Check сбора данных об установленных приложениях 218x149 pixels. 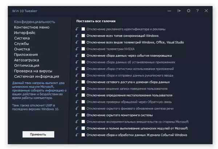83,62
